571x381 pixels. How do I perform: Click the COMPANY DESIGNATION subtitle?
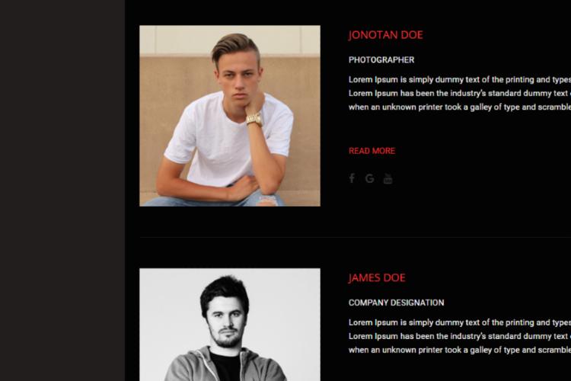[x=396, y=303]
